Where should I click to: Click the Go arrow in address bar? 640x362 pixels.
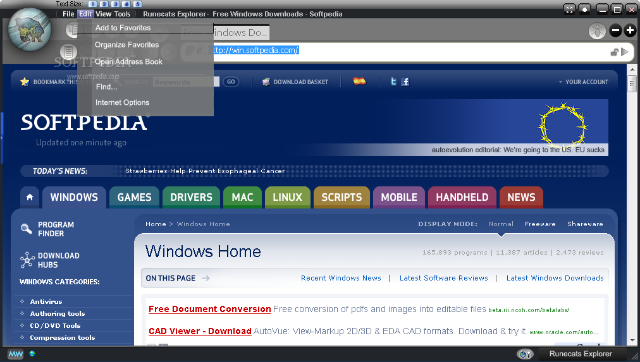[x=624, y=52]
